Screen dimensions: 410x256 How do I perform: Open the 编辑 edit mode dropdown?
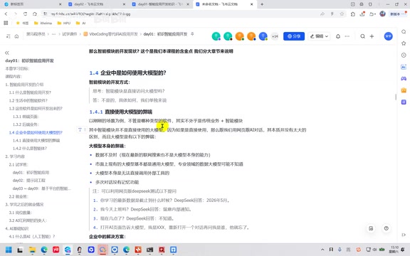click(319, 36)
